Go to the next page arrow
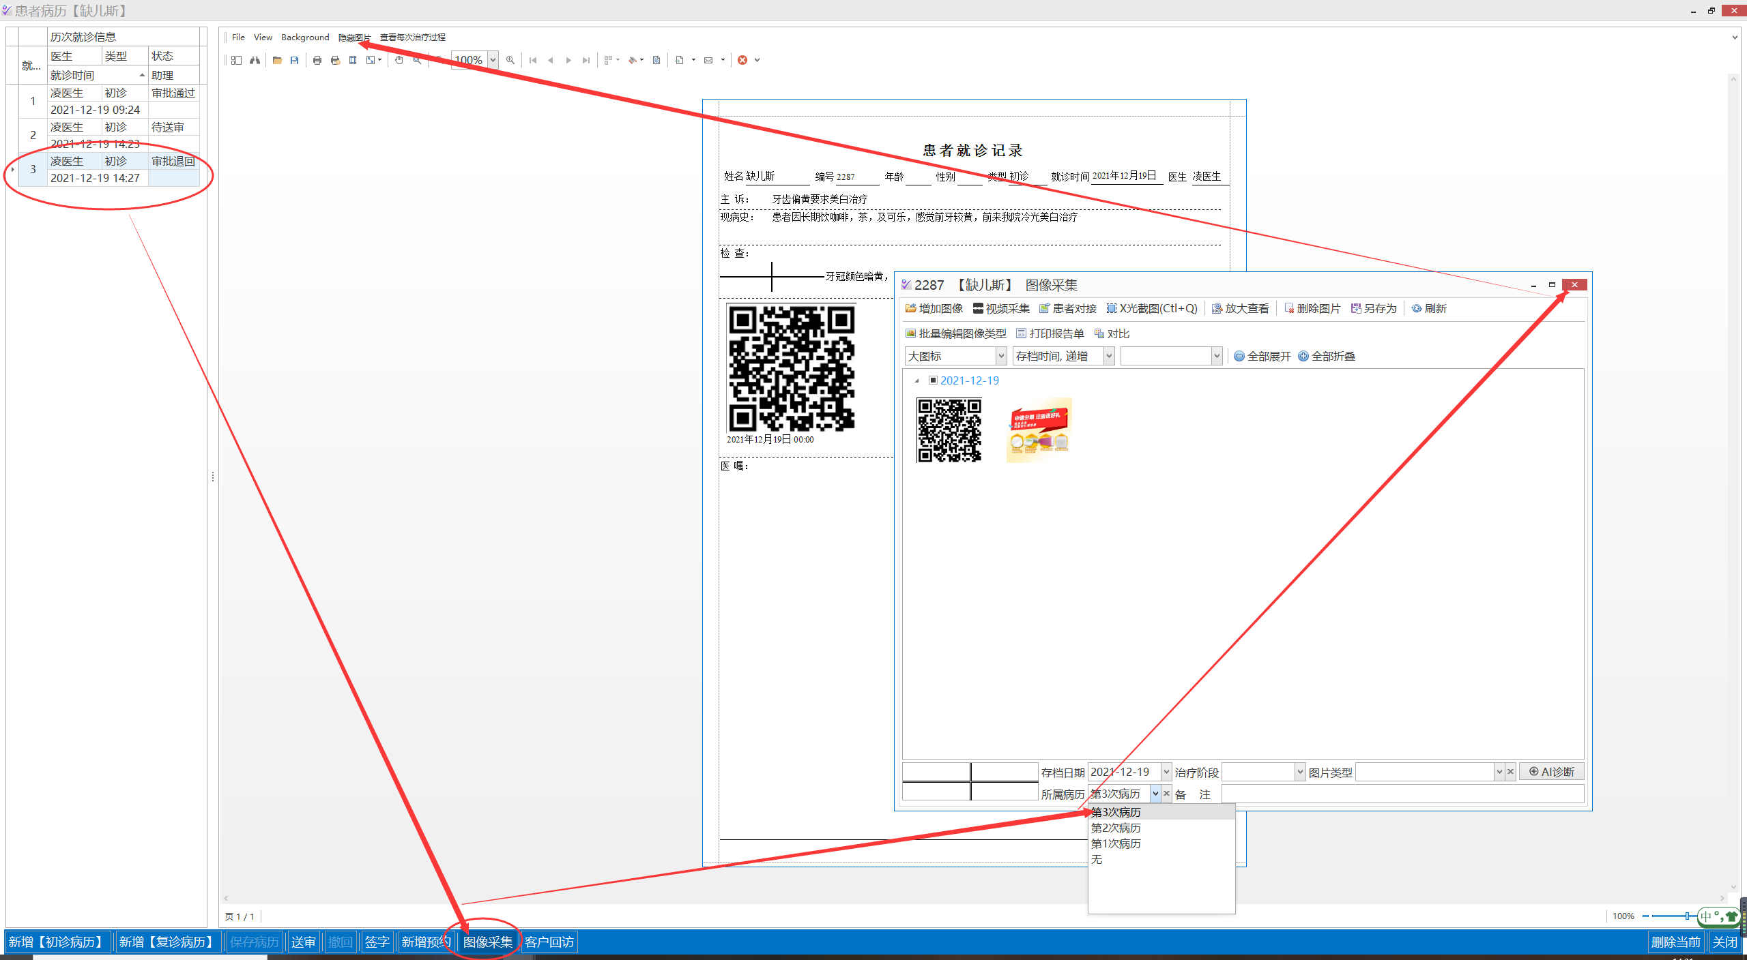Screen dimensions: 1747x960 tap(568, 60)
